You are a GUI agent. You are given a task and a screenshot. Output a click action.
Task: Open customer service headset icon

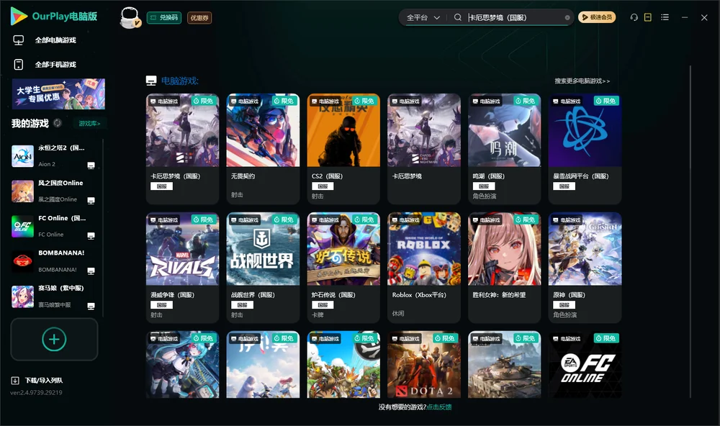click(x=634, y=17)
